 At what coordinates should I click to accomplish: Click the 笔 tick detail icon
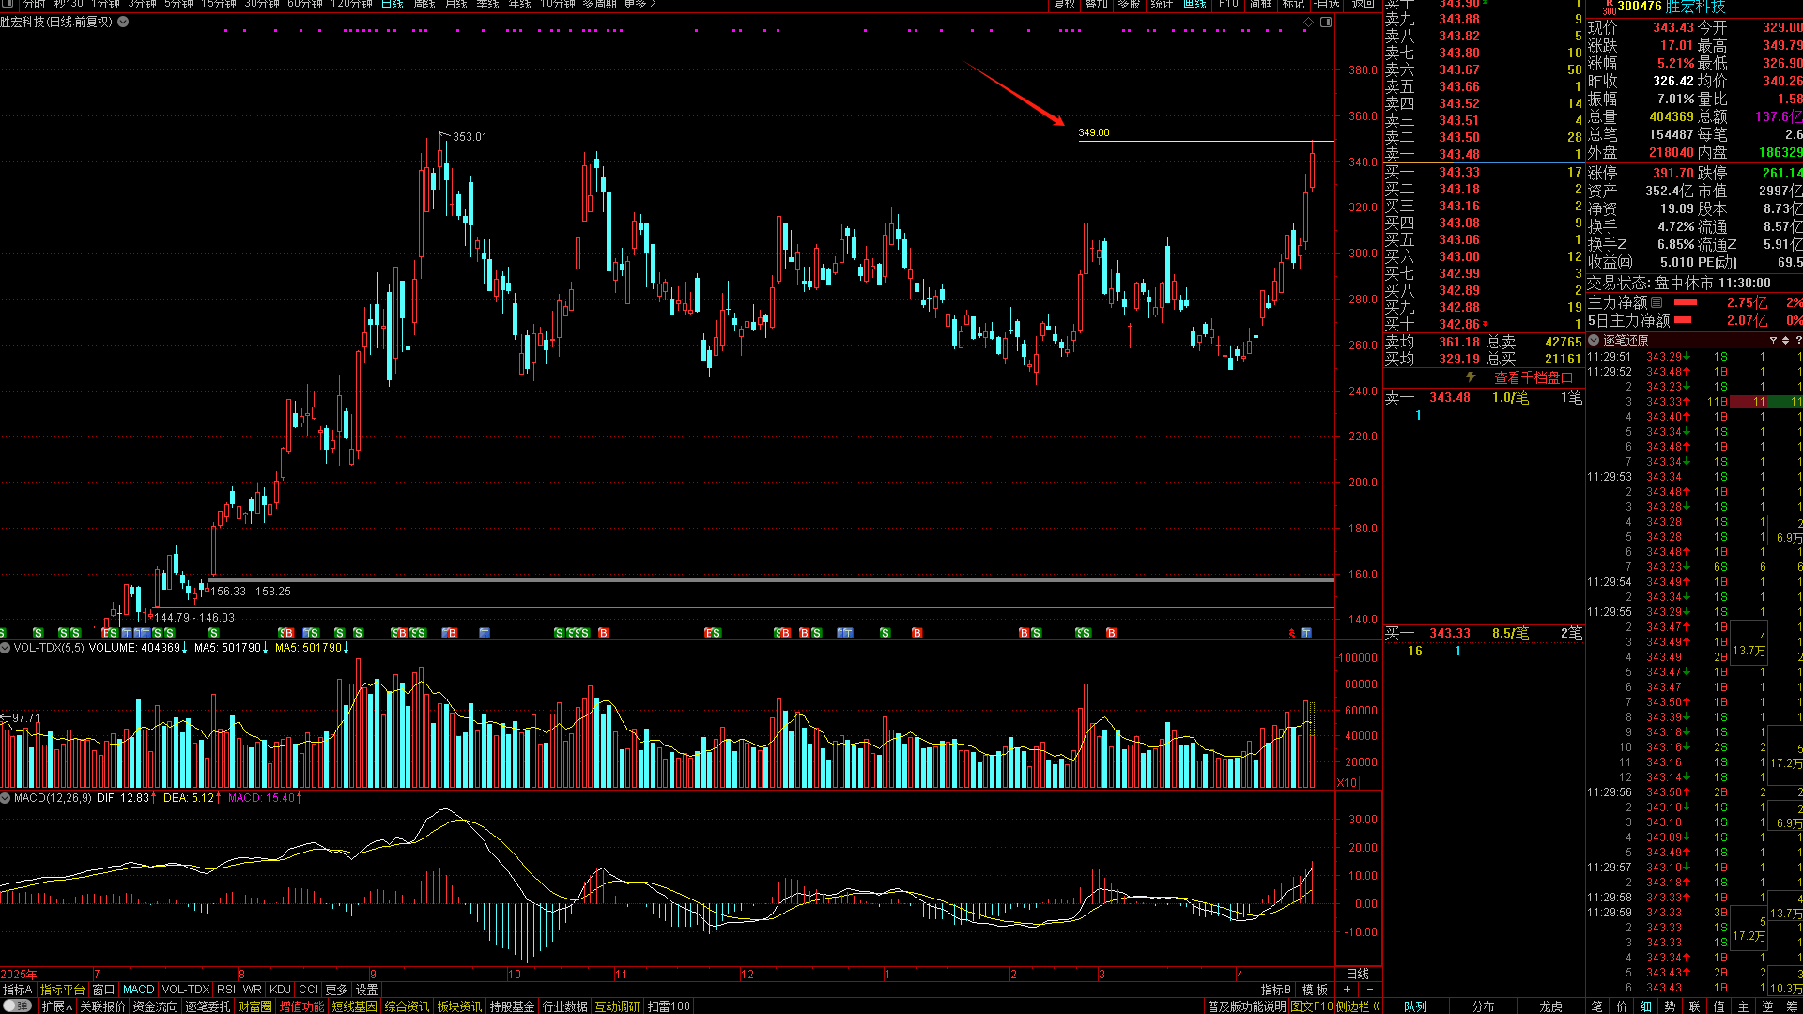[x=1596, y=1006]
